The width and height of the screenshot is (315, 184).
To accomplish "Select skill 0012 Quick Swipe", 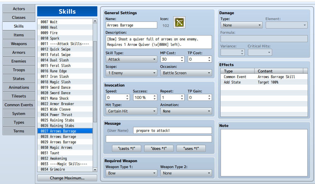I will 65,49.
